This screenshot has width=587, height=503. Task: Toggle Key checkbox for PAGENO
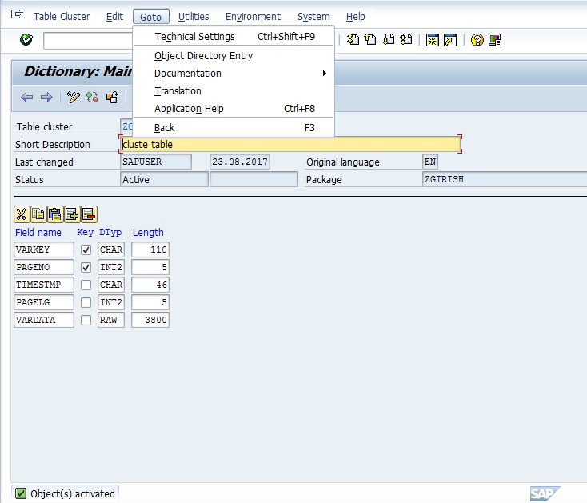click(86, 267)
